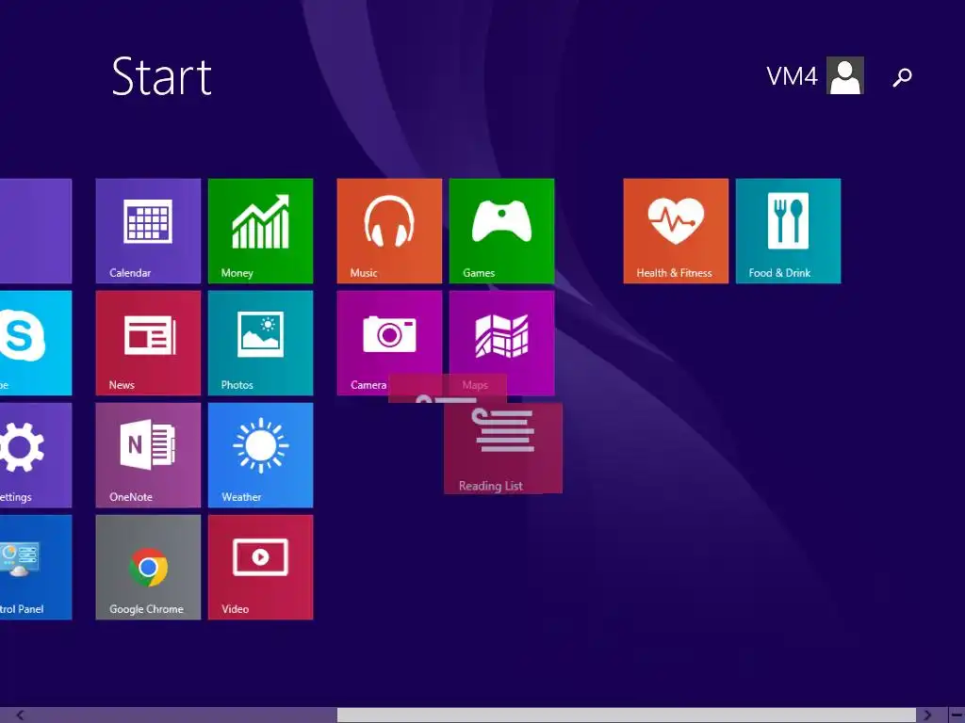This screenshot has height=723, width=965.
Task: Launch Google Chrome tile
Action: click(148, 568)
